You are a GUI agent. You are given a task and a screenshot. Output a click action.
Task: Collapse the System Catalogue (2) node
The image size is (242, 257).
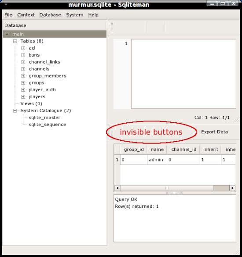click(15, 111)
